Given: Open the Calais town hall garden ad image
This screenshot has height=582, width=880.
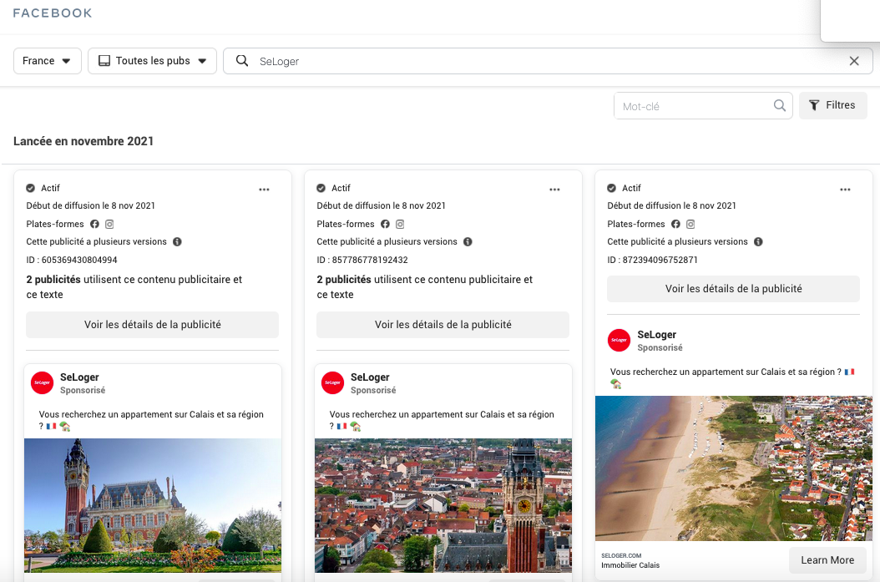Looking at the screenshot, I should point(152,504).
